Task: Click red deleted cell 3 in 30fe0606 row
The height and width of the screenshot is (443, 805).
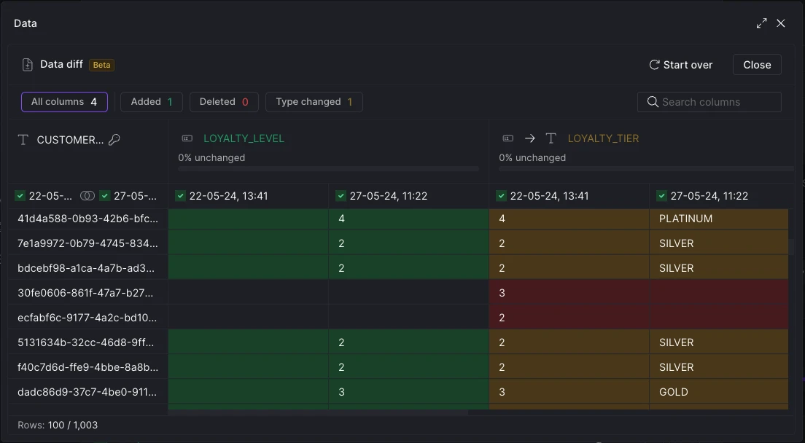Action: (x=569, y=293)
